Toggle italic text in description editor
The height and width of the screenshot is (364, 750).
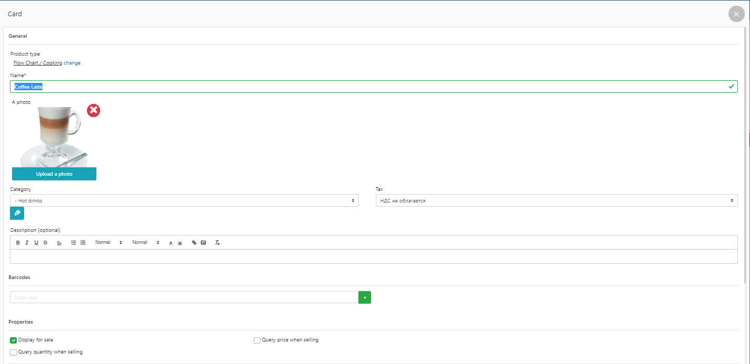pos(27,243)
